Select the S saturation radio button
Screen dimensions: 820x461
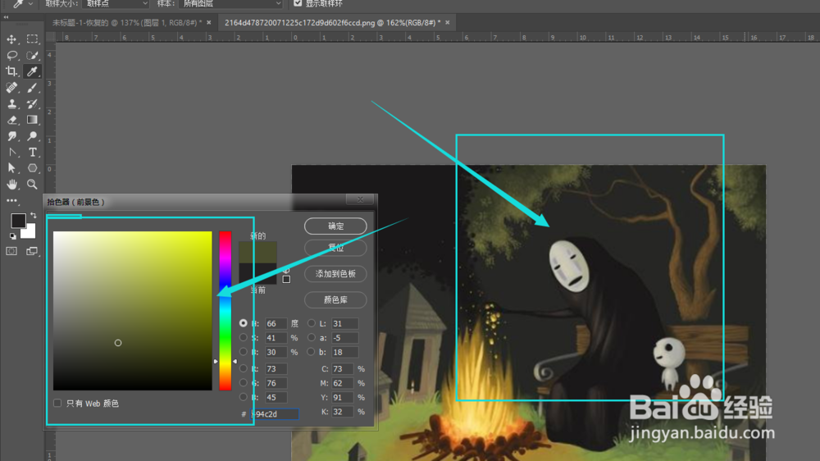point(244,337)
